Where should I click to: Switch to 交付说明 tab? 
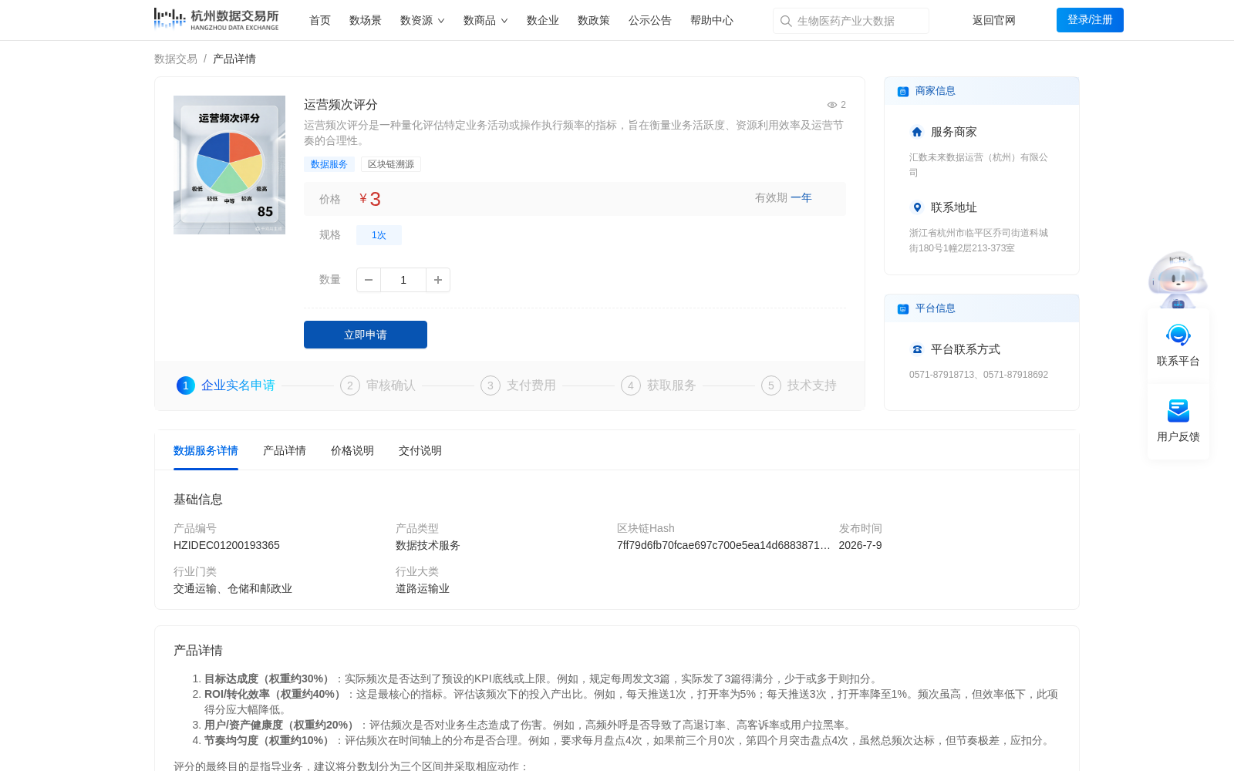[x=420, y=450]
